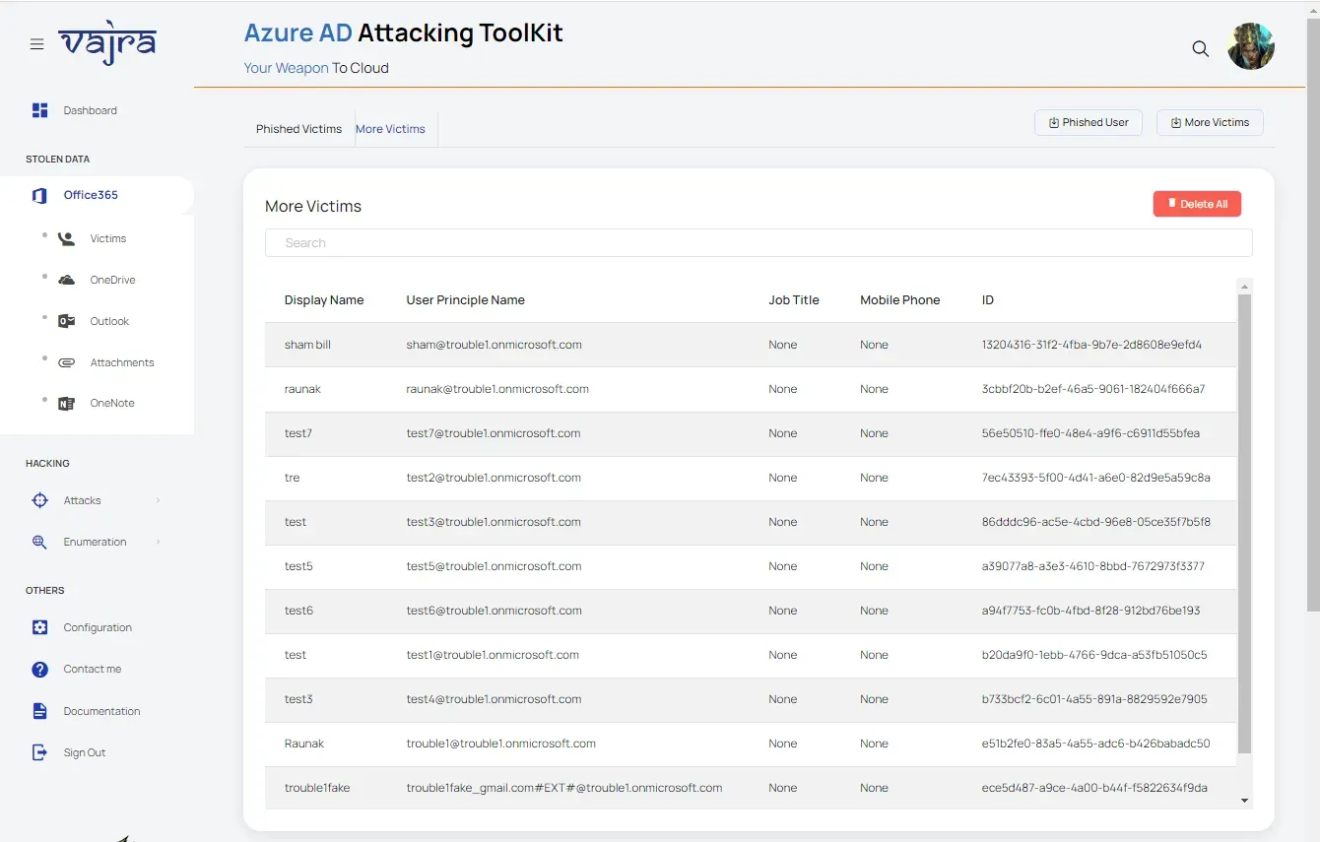Click the tre display name
Viewport: 1320px width, 842px height.
pos(292,478)
